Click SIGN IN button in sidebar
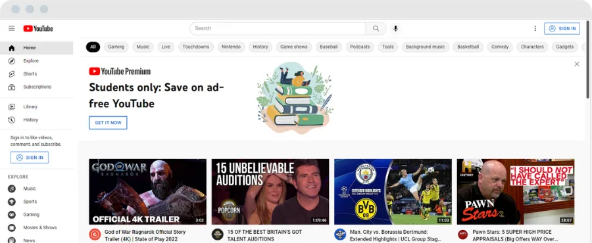Viewport: 592px width, 243px height. (x=30, y=158)
